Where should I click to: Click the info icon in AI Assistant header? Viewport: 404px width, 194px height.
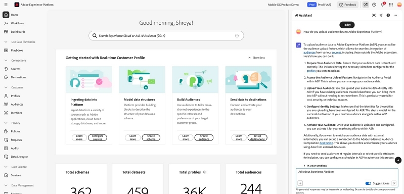click(x=388, y=15)
